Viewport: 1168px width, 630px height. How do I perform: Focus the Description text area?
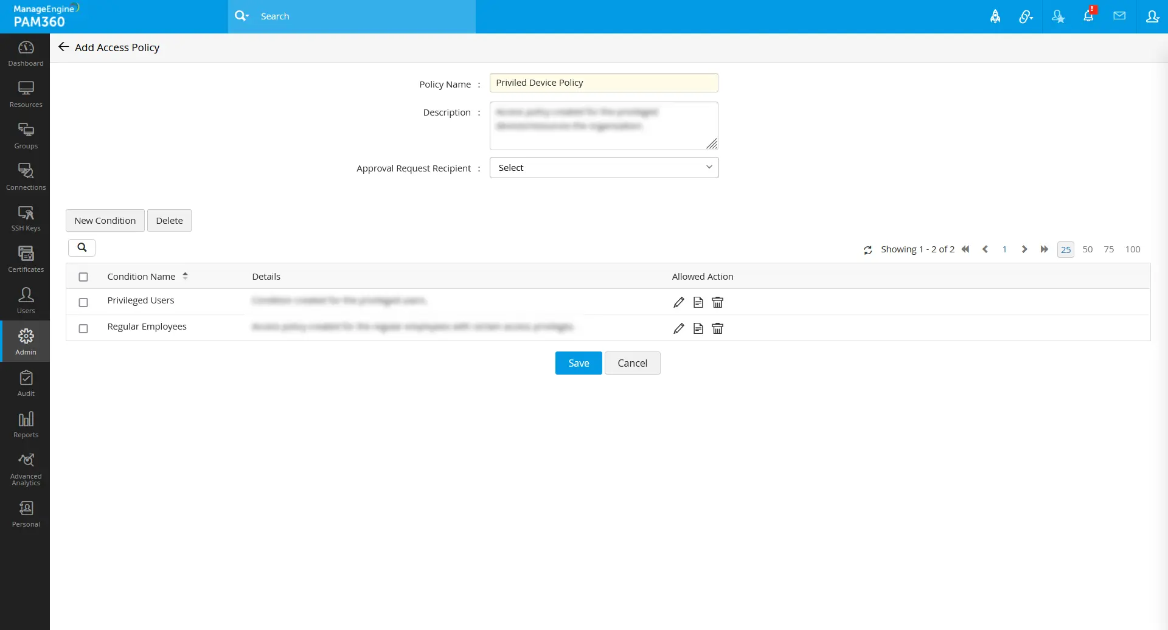604,126
